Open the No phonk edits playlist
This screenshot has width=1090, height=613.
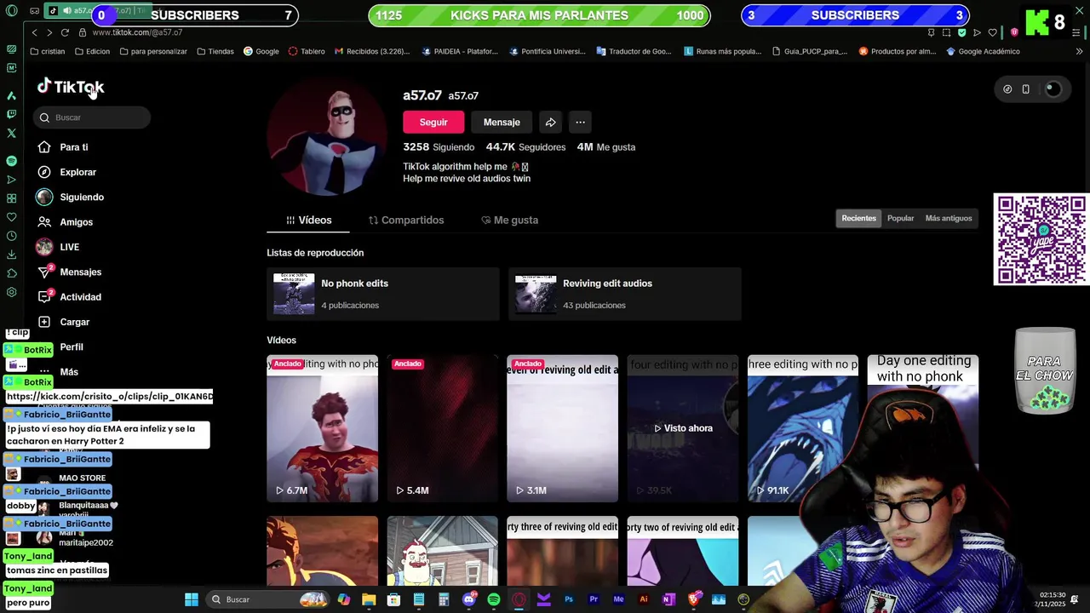point(383,294)
